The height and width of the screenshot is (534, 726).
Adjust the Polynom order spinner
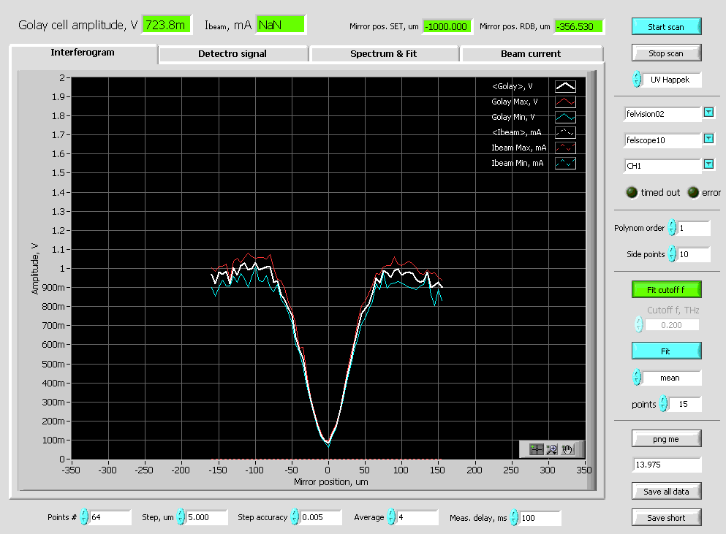point(673,228)
